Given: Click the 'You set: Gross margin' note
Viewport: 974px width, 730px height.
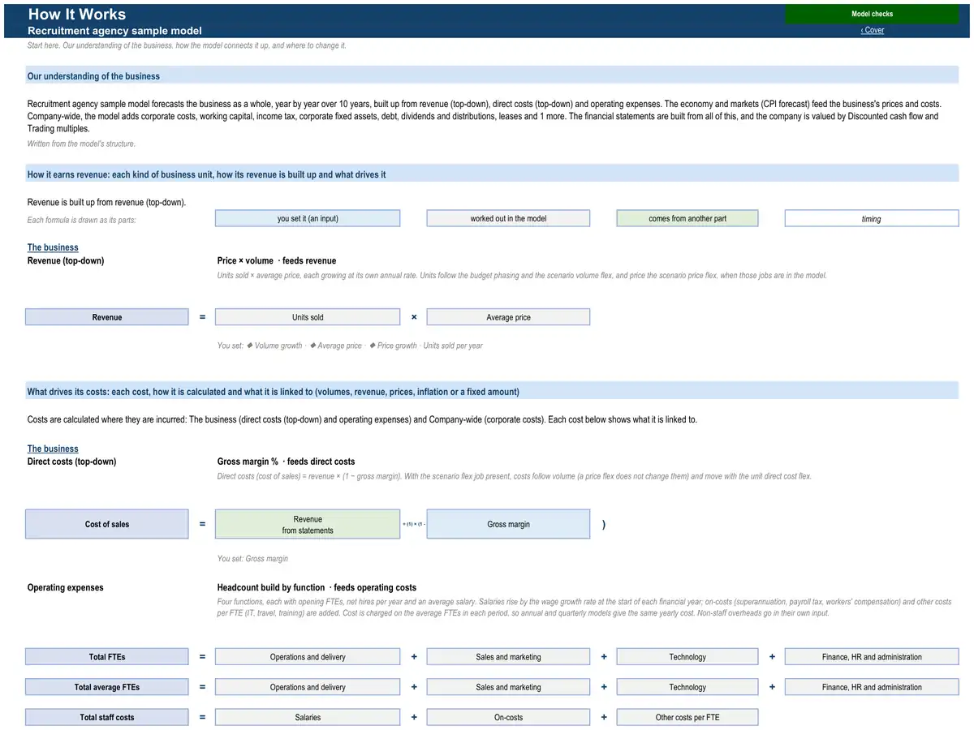Looking at the screenshot, I should pos(252,559).
